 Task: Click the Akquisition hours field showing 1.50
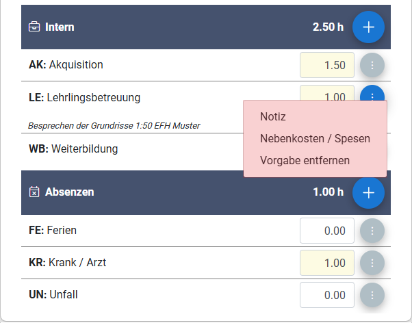[327, 65]
